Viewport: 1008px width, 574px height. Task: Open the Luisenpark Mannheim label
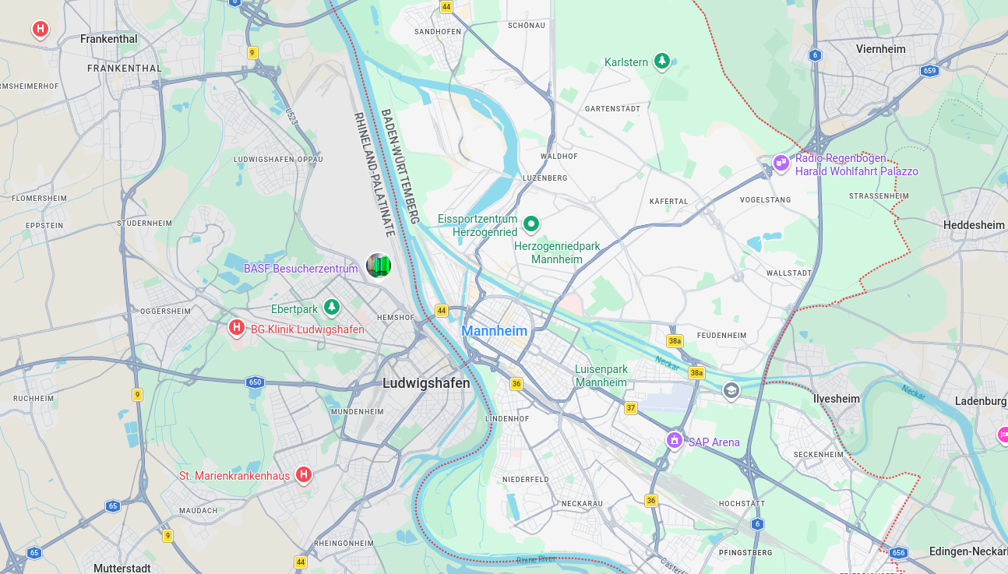click(x=601, y=376)
